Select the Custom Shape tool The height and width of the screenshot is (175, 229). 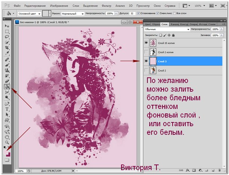pos(7,120)
